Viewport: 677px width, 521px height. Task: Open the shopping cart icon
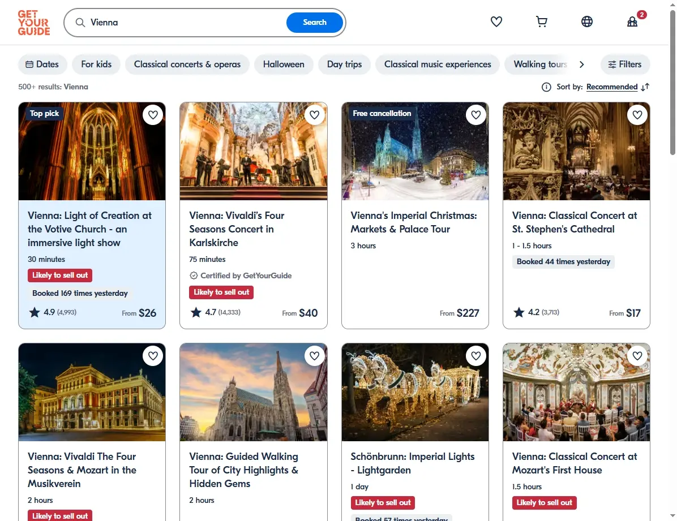point(541,21)
